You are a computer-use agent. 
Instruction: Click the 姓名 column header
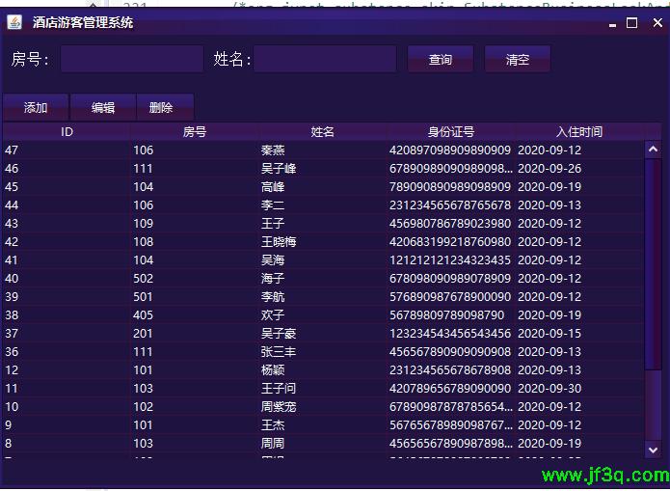(323, 132)
